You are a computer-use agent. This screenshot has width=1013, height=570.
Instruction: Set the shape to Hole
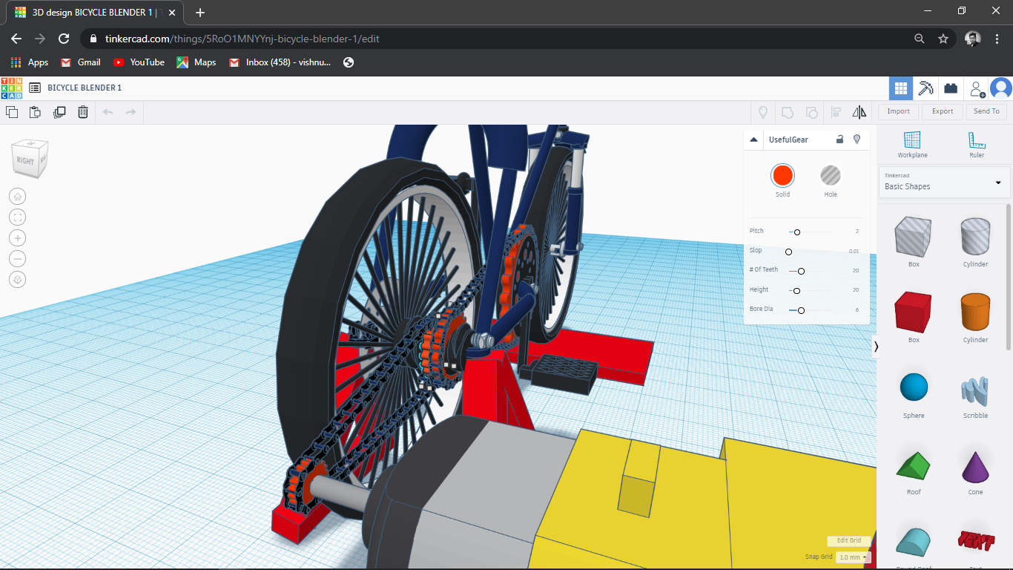pyautogui.click(x=831, y=176)
